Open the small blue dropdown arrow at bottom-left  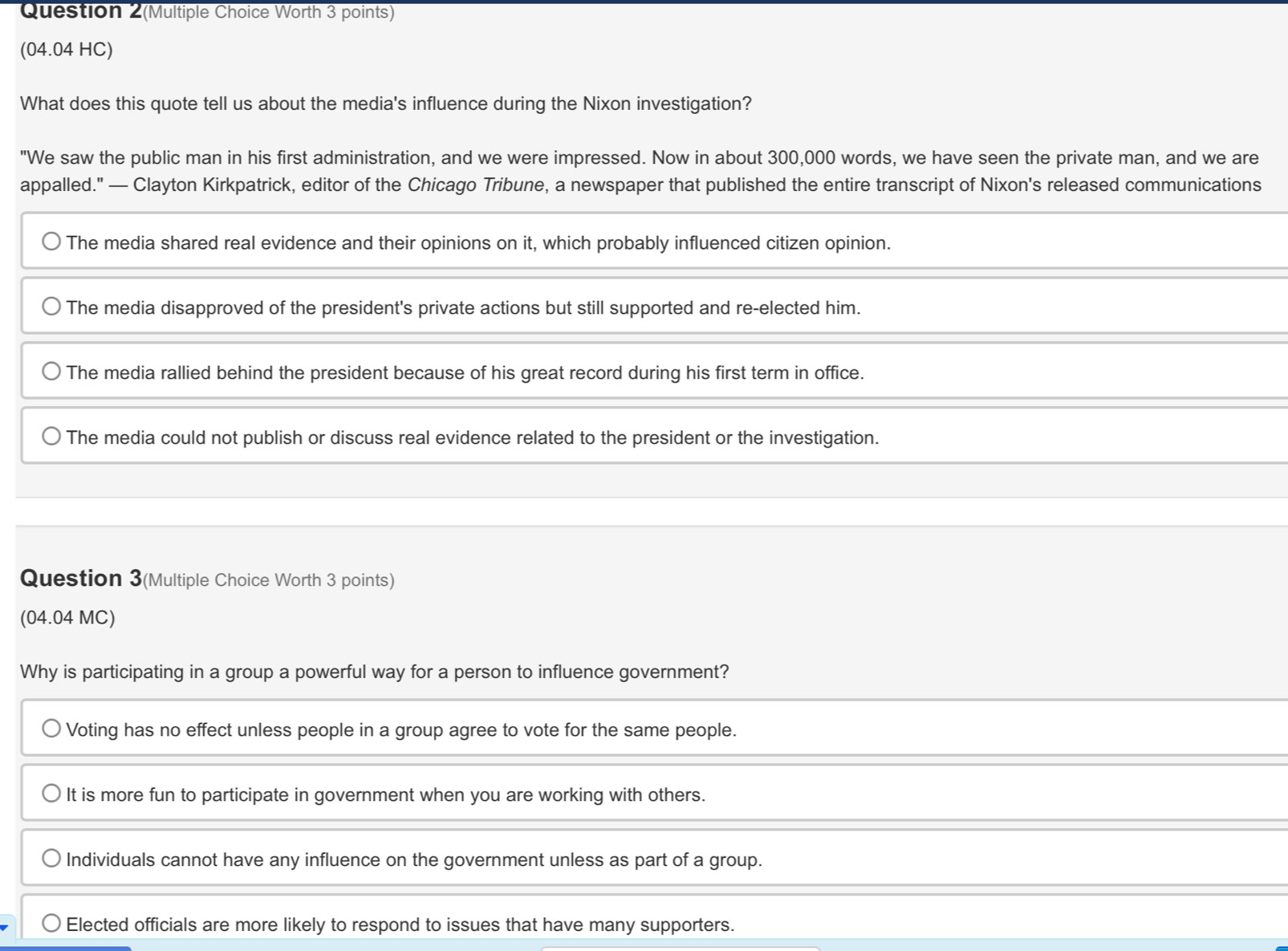pyautogui.click(x=6, y=927)
